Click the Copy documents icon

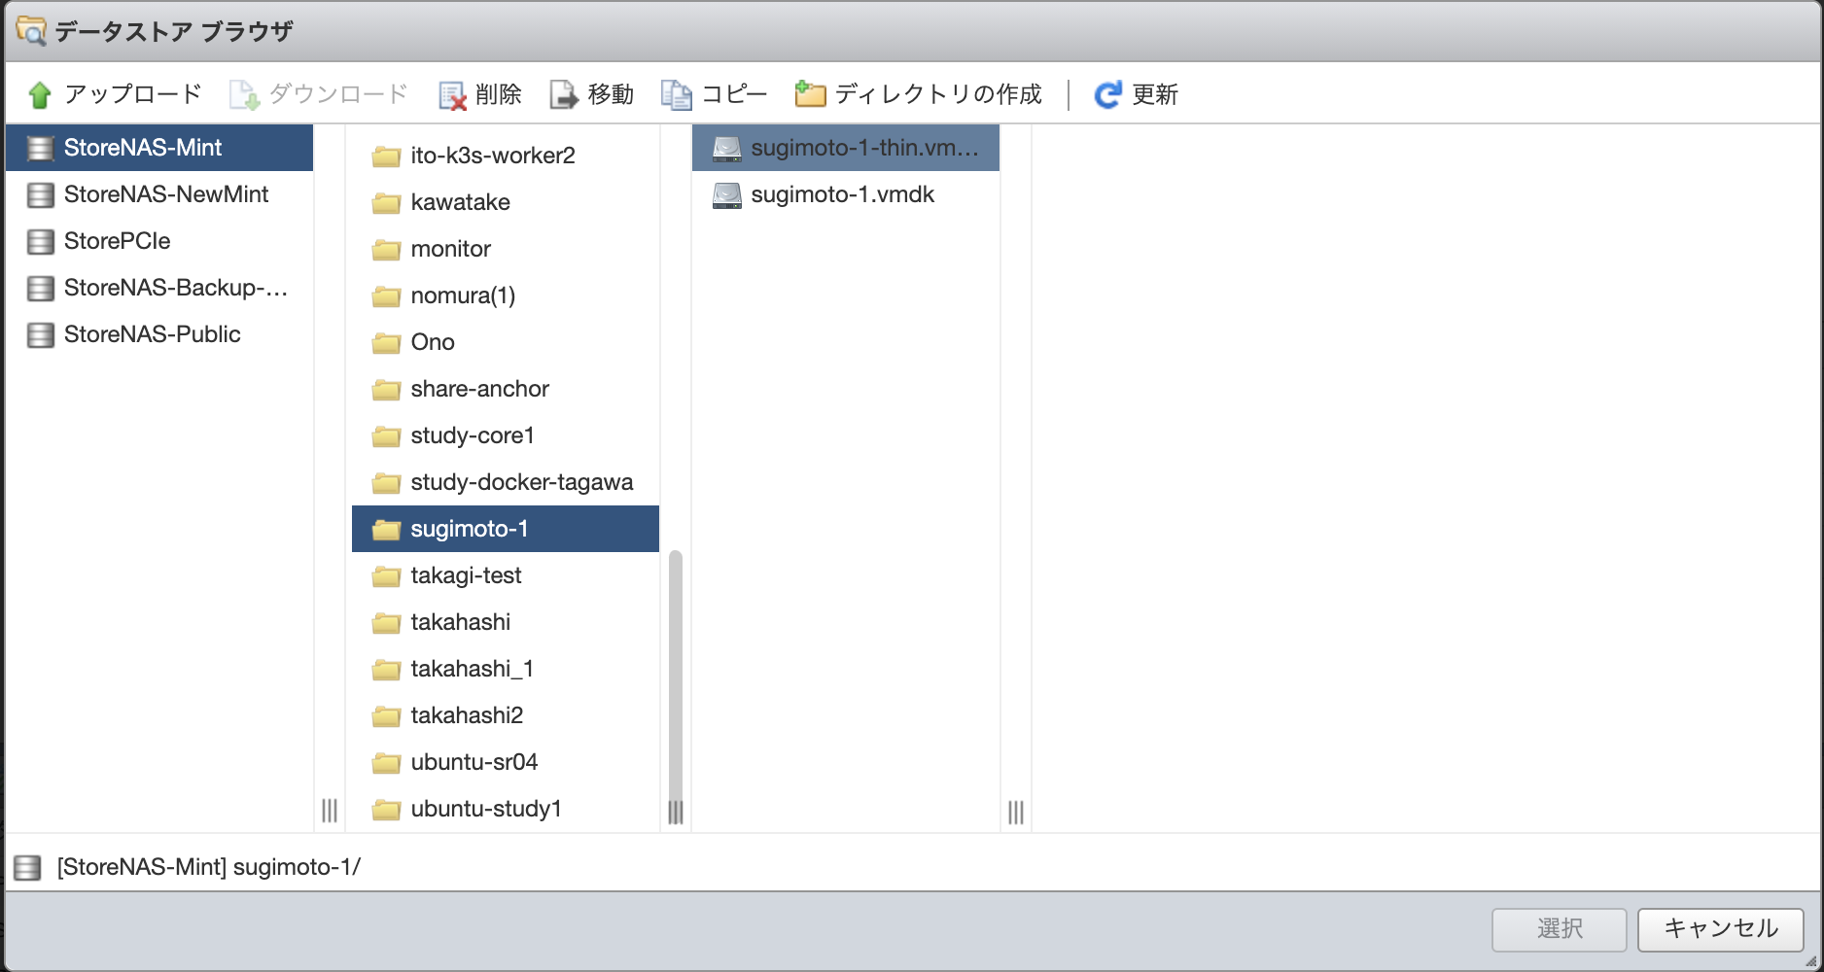pos(676,95)
